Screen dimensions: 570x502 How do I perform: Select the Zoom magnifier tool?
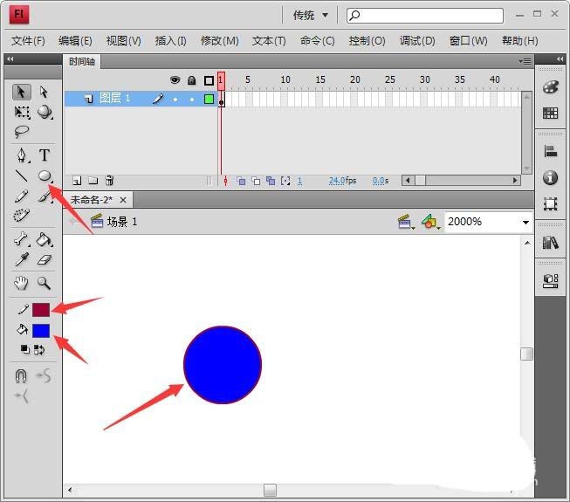coord(44,283)
